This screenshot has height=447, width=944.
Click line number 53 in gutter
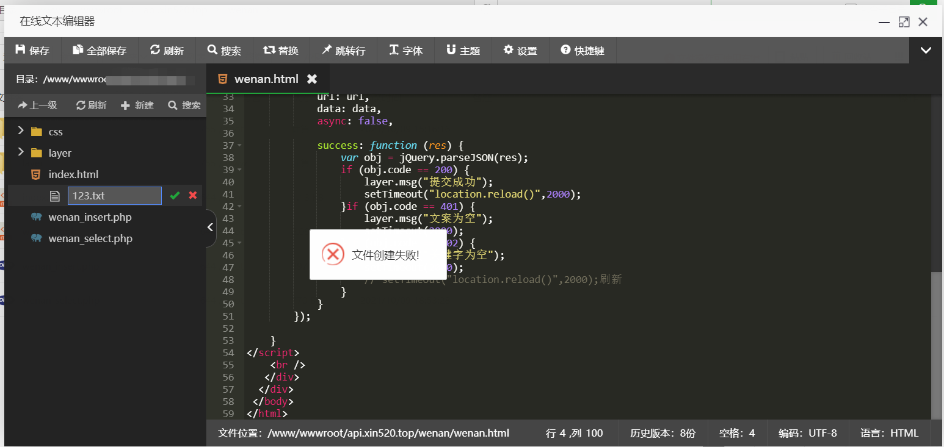pyautogui.click(x=228, y=340)
